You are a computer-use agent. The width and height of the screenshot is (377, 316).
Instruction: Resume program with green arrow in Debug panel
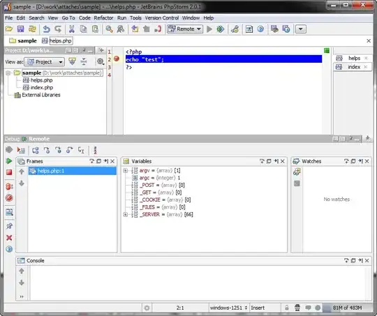pyautogui.click(x=9, y=161)
